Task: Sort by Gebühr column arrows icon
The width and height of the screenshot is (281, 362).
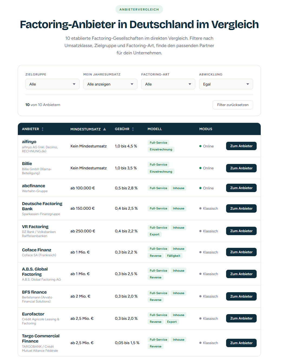Action: tap(133, 129)
